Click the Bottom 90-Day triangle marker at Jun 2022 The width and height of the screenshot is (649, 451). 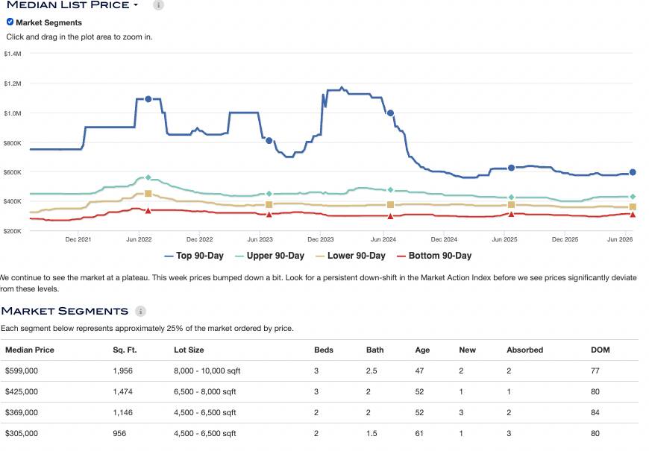click(x=148, y=211)
